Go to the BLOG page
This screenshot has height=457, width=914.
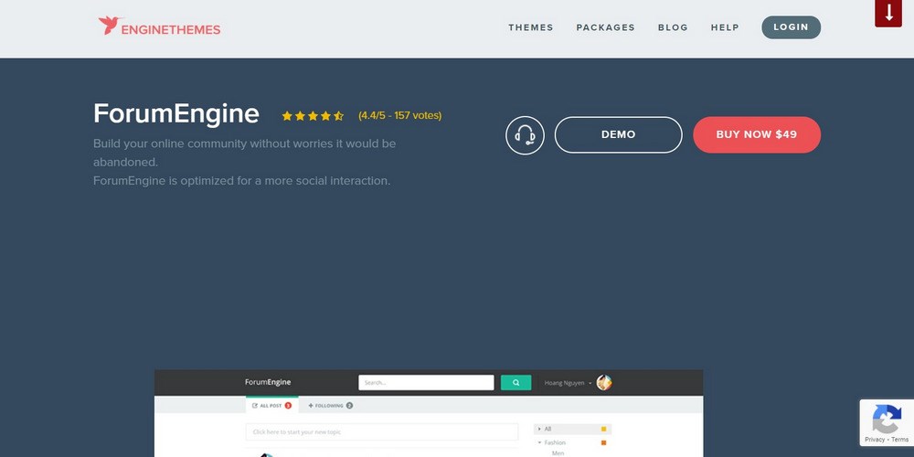pyautogui.click(x=673, y=27)
